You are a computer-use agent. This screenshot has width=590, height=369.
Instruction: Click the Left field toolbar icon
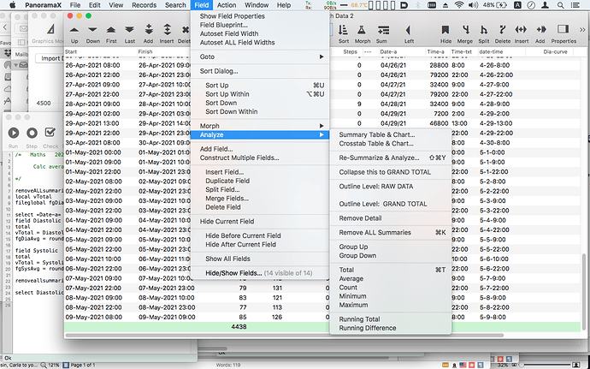408,30
